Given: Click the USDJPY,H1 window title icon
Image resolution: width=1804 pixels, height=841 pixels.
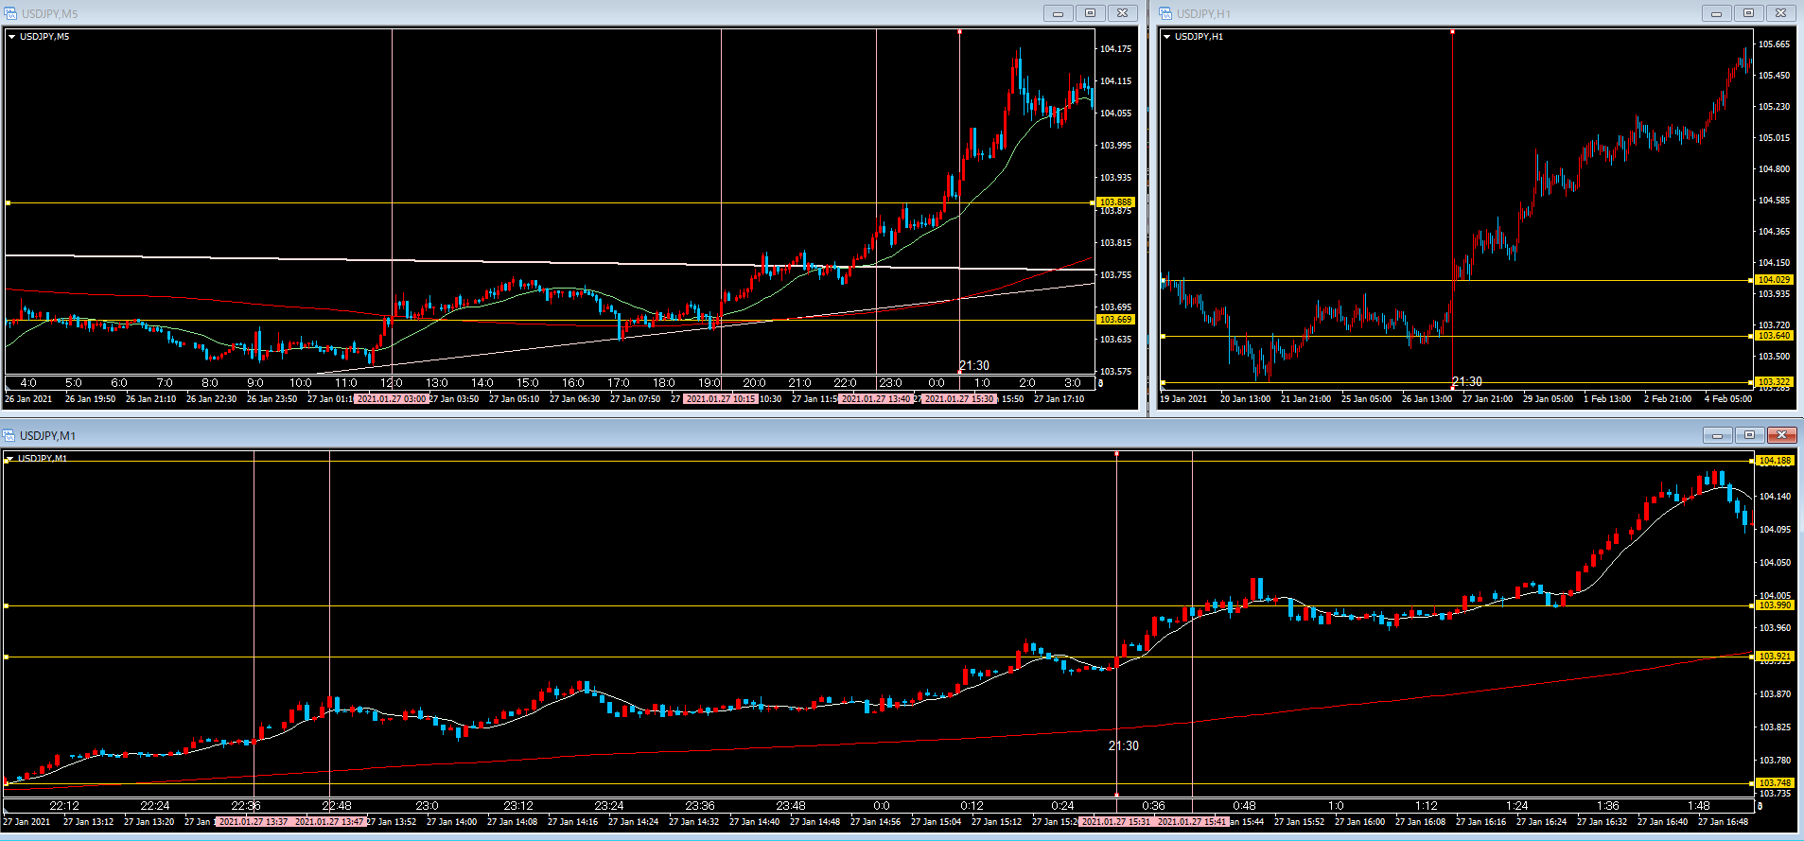Looking at the screenshot, I should click(x=1166, y=13).
